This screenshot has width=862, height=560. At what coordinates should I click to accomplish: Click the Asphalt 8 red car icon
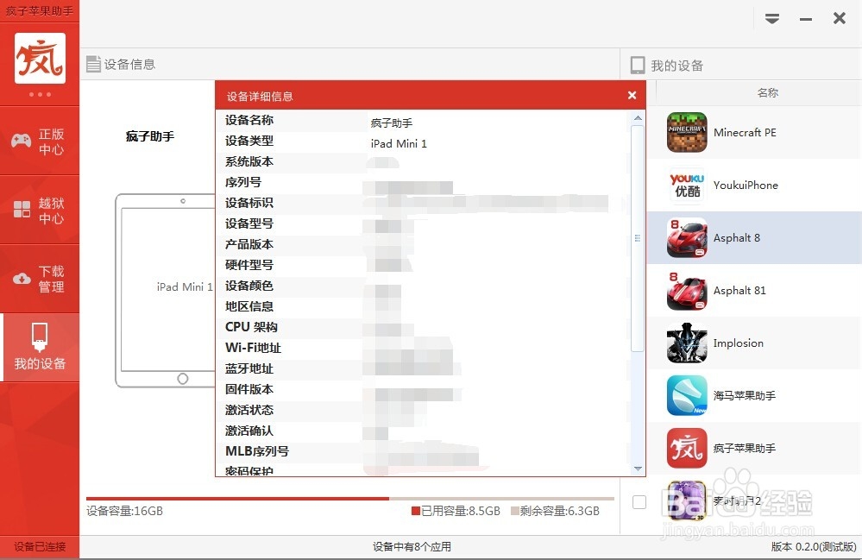pos(686,238)
